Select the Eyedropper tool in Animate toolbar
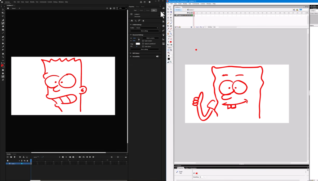Screen dimensions: 318x181 click(3, 47)
